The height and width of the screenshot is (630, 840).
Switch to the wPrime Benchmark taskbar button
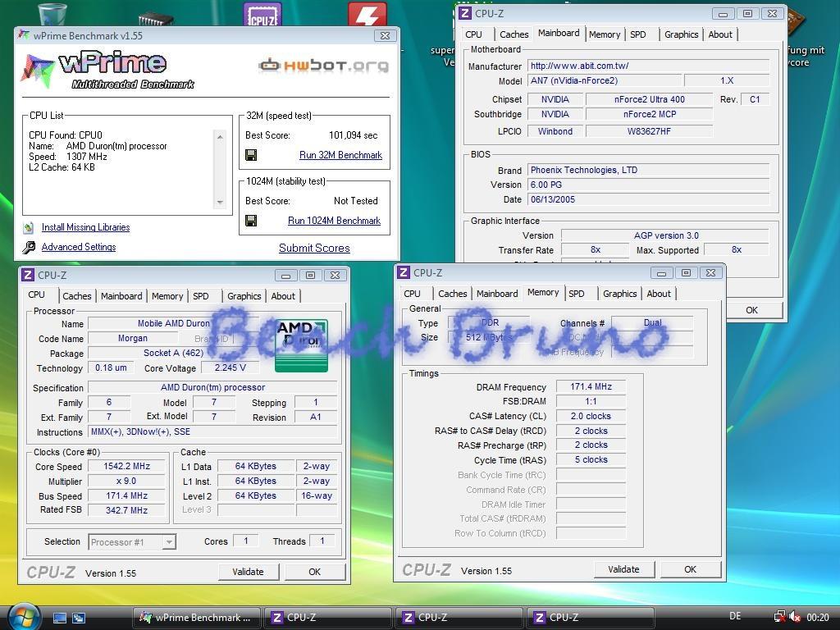pyautogui.click(x=197, y=618)
